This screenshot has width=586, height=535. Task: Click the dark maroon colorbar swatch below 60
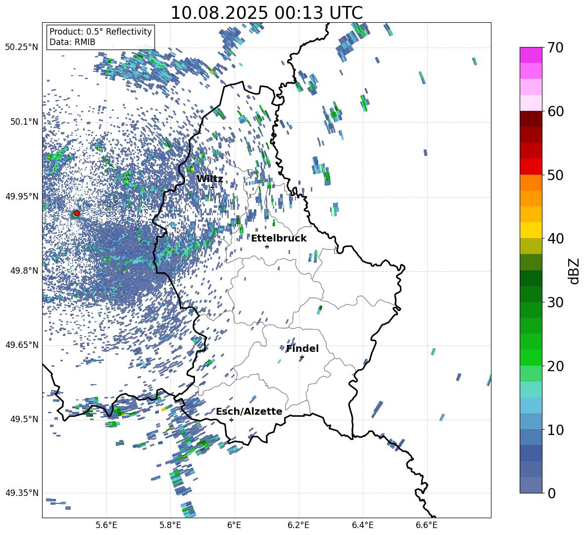click(x=531, y=119)
